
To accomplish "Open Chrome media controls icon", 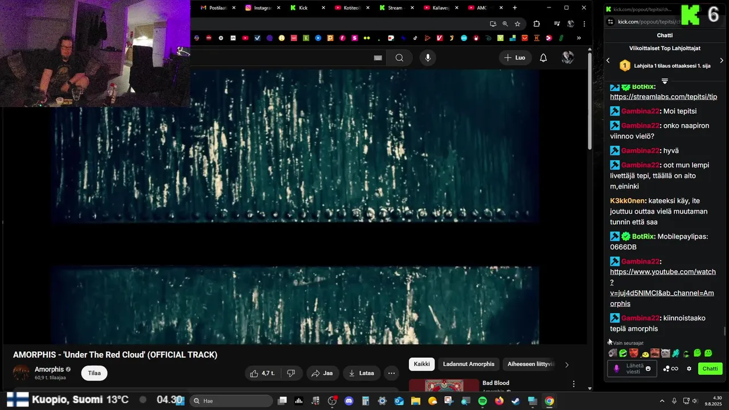I will point(556,24).
